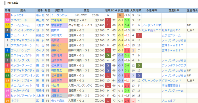Viewport: 198px width, 103px height.
Task: Open horse link タニノエポレット
Action: point(22,85)
